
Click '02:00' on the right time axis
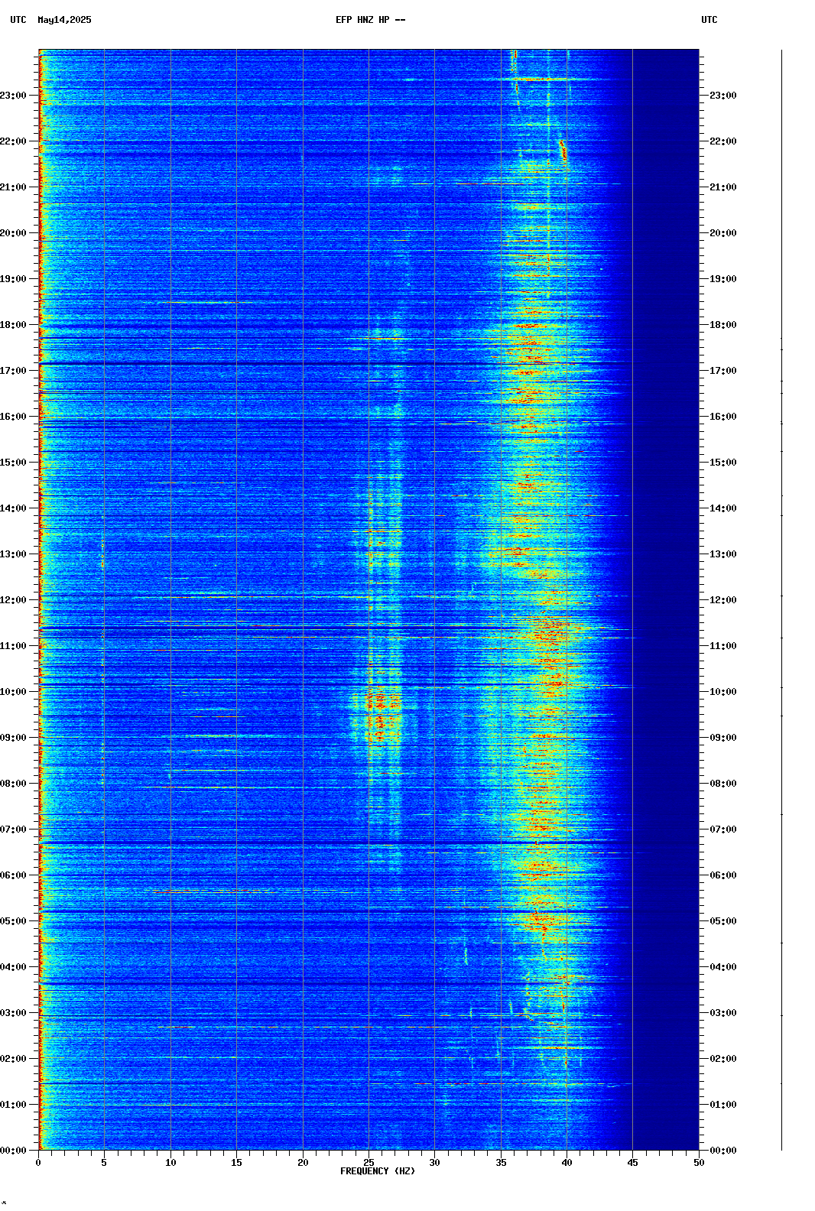tap(723, 1059)
